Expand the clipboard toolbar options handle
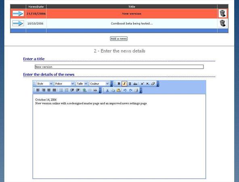 [141, 90]
